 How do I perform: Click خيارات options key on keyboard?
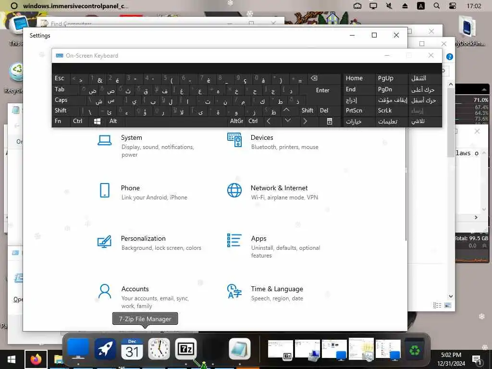click(x=358, y=122)
